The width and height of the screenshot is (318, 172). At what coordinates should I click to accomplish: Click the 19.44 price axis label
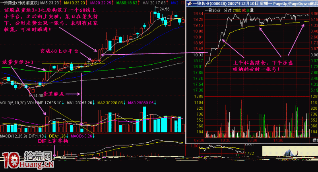(198, 13)
